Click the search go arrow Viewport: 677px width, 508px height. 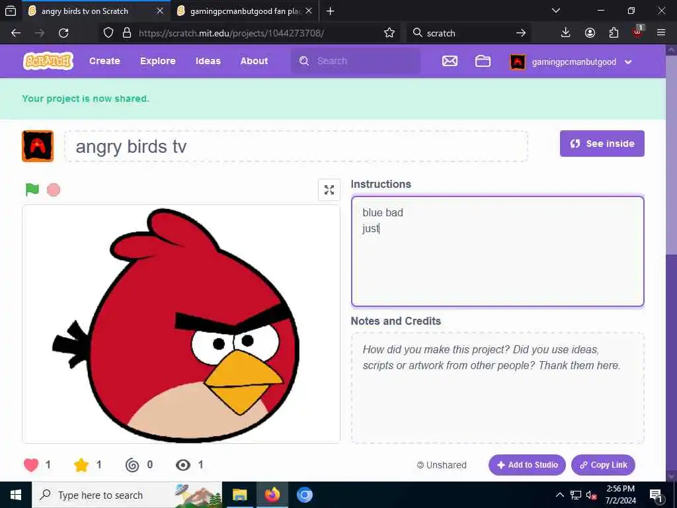pyautogui.click(x=521, y=33)
